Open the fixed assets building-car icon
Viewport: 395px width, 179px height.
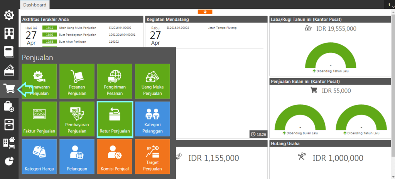tap(9, 142)
